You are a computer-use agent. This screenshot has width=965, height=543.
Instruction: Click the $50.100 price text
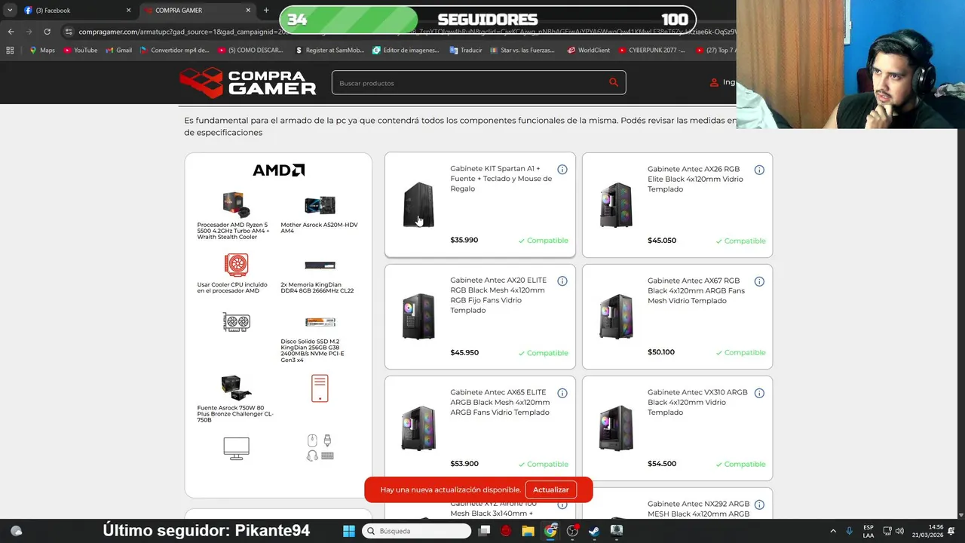[x=661, y=352]
